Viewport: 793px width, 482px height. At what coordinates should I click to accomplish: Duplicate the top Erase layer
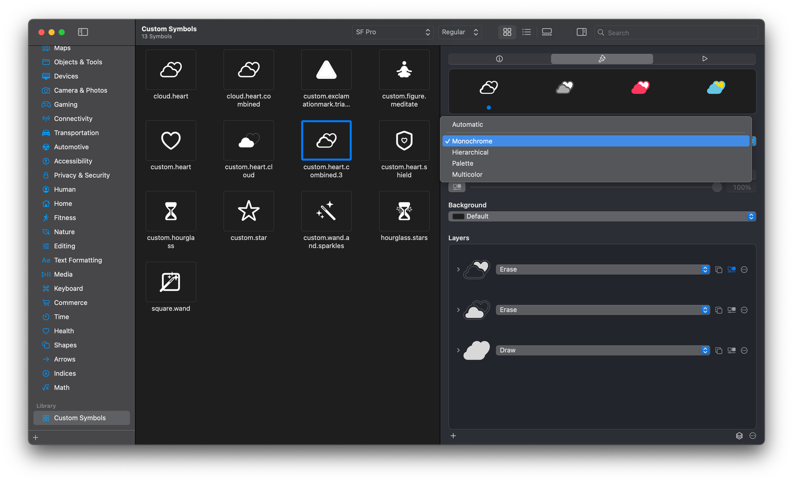click(x=719, y=269)
